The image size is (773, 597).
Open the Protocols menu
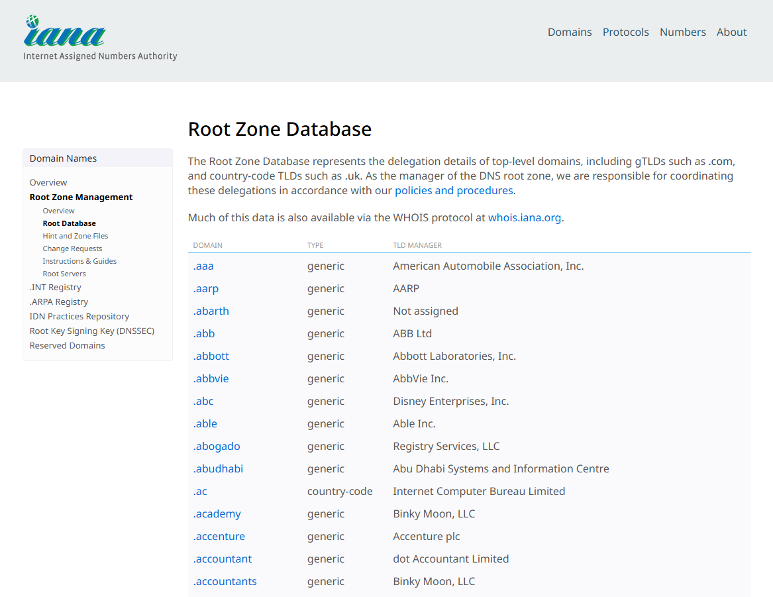pos(625,32)
